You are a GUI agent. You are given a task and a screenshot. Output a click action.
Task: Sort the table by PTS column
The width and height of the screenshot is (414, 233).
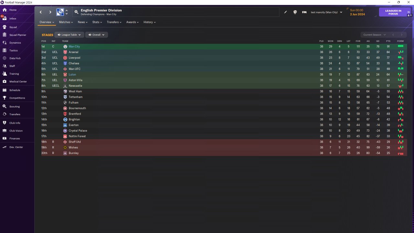[x=388, y=41]
